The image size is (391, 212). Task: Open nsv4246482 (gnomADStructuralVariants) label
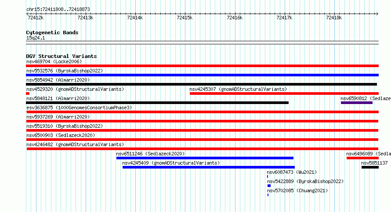75,144
